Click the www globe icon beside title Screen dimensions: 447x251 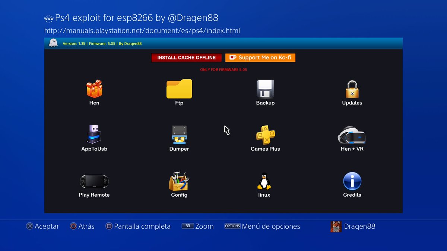click(x=49, y=18)
